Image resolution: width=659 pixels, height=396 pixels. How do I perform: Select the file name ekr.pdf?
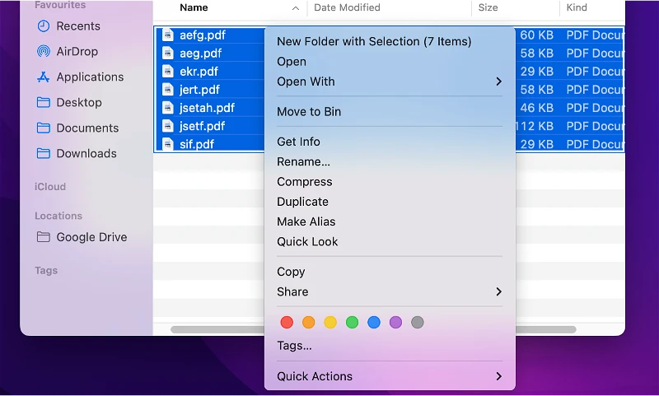199,72
